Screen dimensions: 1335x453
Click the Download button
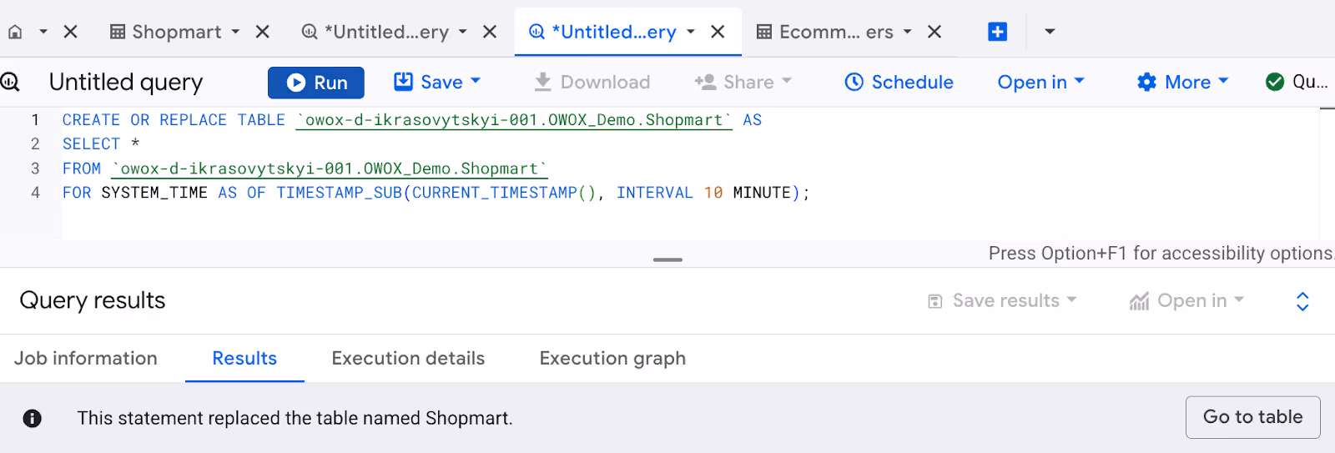[592, 82]
